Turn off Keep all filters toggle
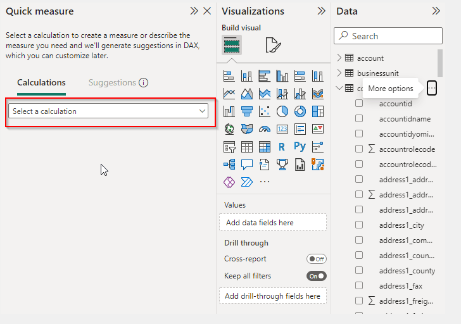The image size is (461, 324). 316,276
